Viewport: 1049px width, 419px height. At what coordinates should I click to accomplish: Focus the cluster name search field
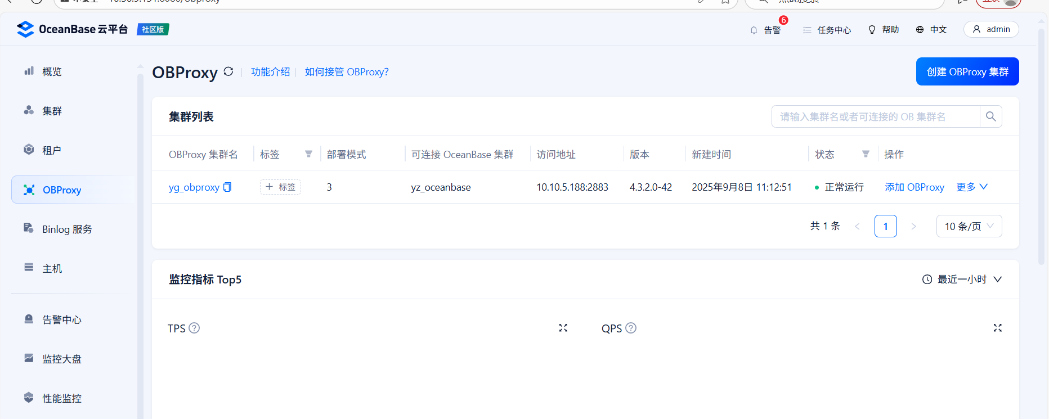[876, 116]
